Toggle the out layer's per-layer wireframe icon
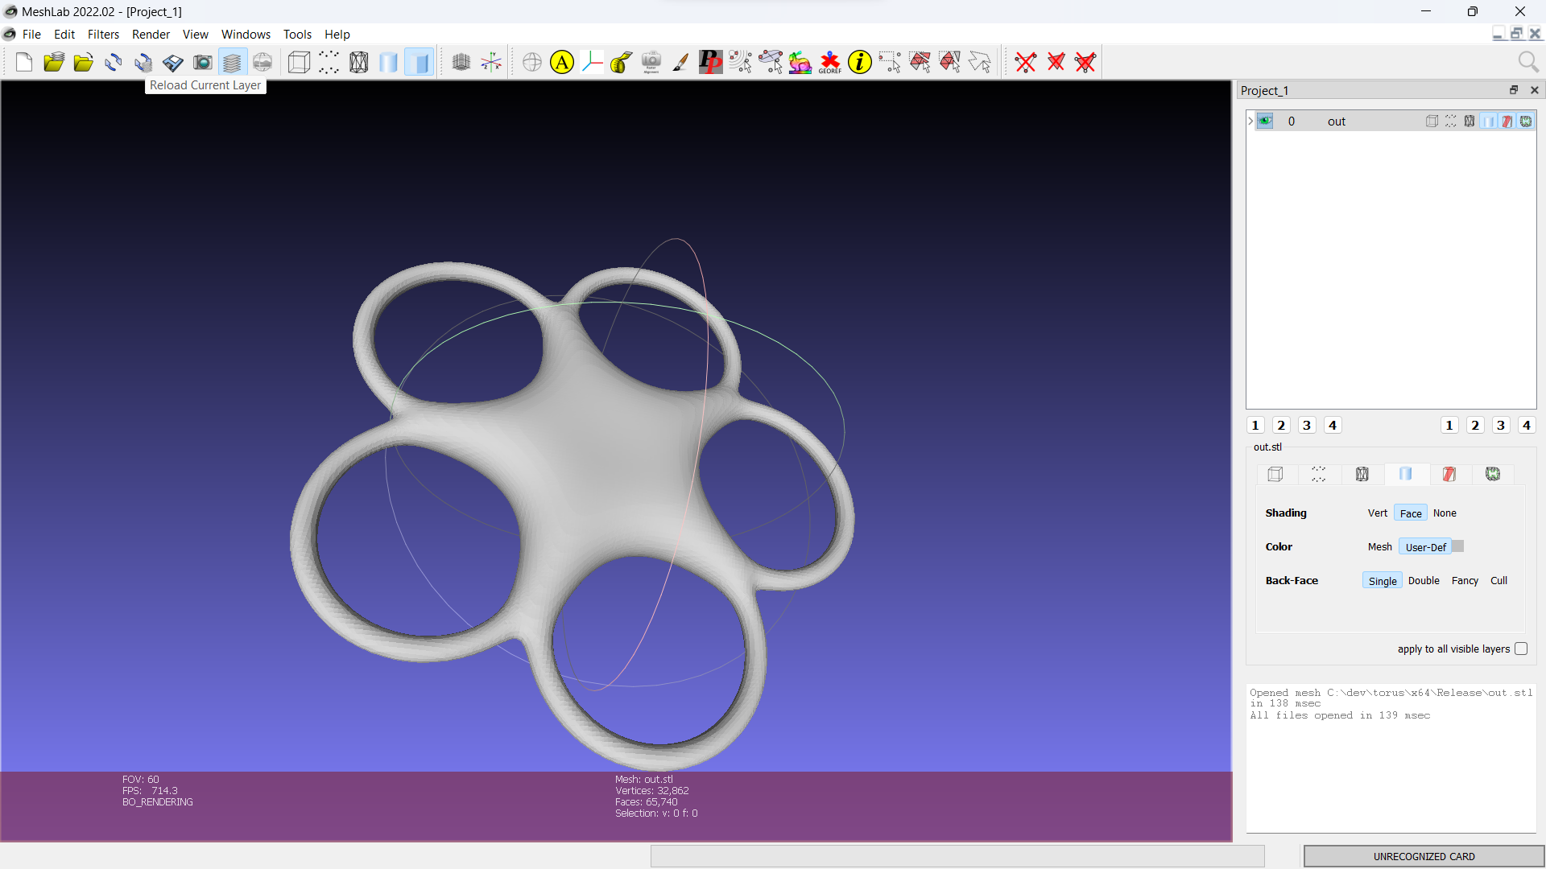Image resolution: width=1546 pixels, height=869 pixels. [x=1470, y=121]
